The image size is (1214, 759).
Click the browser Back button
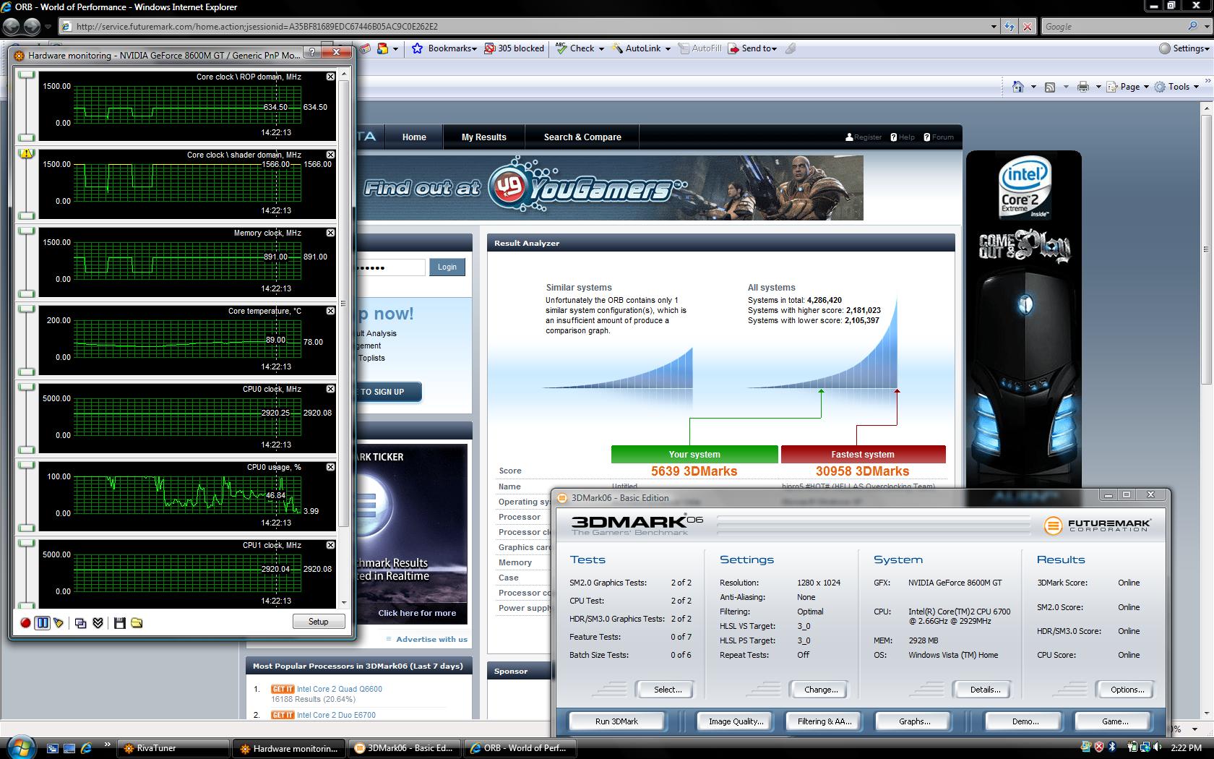12,26
